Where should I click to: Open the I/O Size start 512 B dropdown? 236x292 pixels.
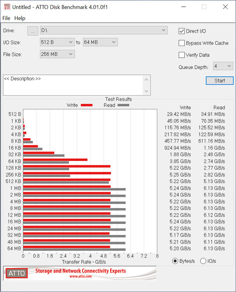57,42
